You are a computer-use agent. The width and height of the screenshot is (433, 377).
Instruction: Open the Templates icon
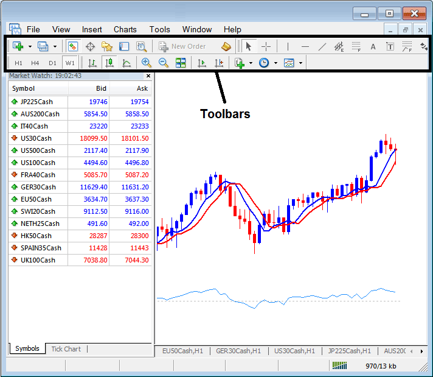pyautogui.click(x=289, y=63)
